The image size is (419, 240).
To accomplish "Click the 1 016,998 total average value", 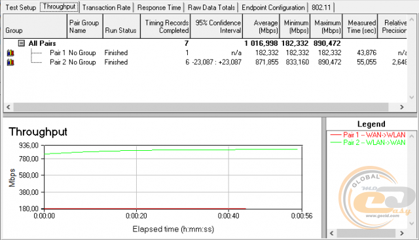I will click(261, 43).
